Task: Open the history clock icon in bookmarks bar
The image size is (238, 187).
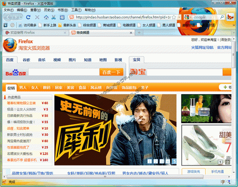Action: [12, 25]
